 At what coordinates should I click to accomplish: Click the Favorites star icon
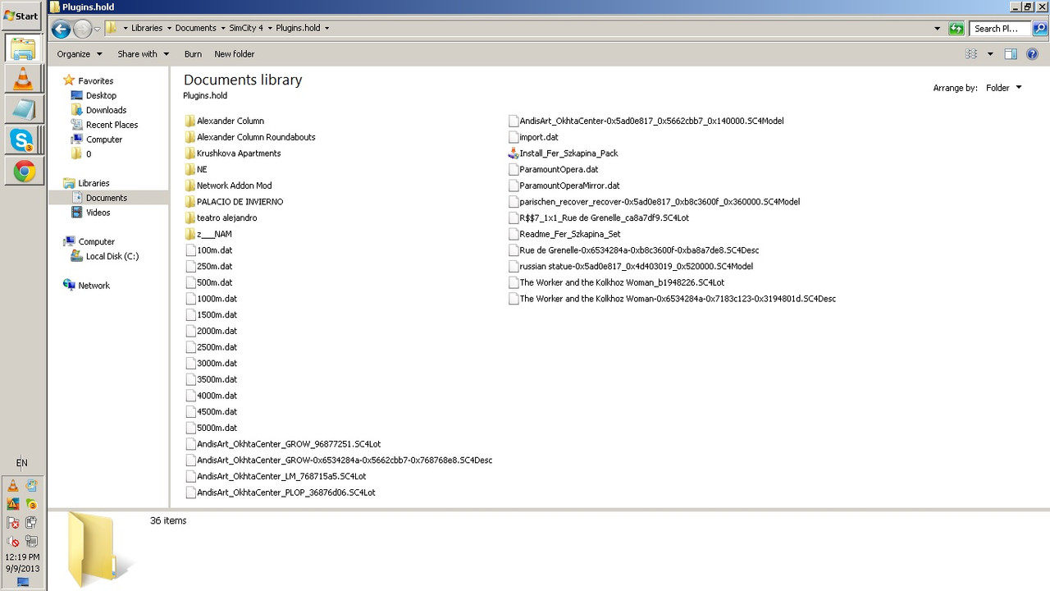[69, 80]
